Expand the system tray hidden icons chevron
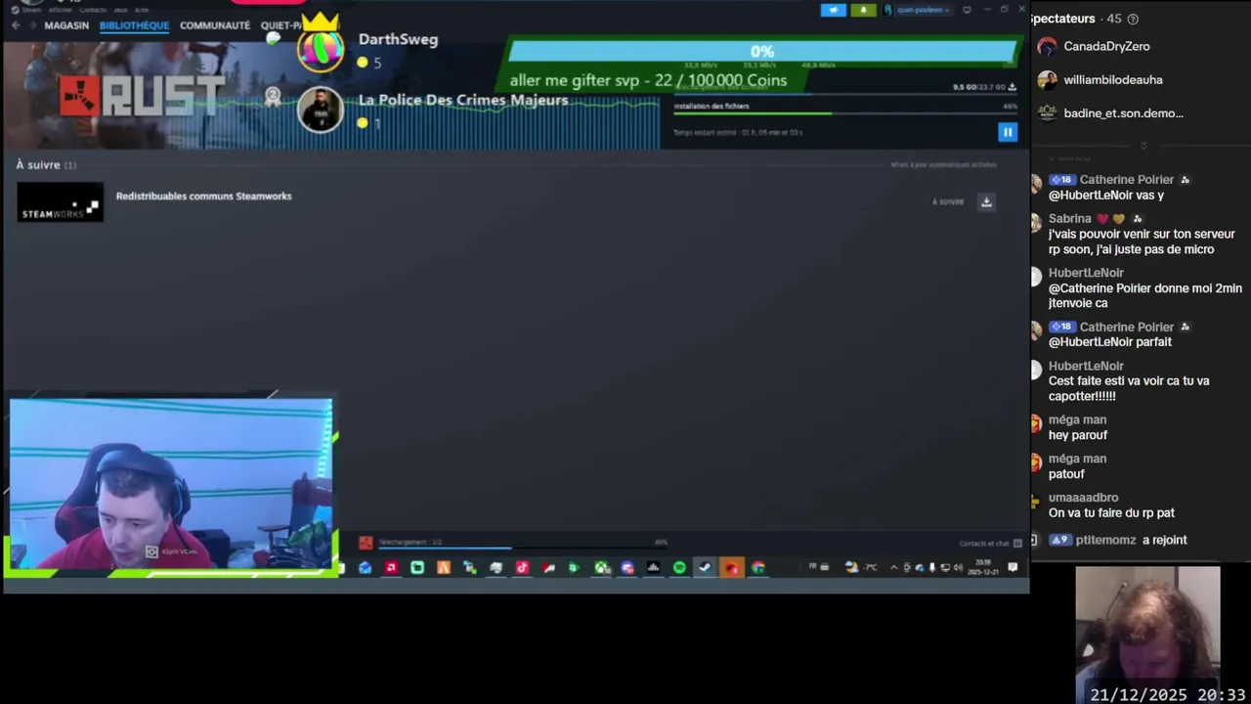1251x704 pixels. (x=893, y=567)
